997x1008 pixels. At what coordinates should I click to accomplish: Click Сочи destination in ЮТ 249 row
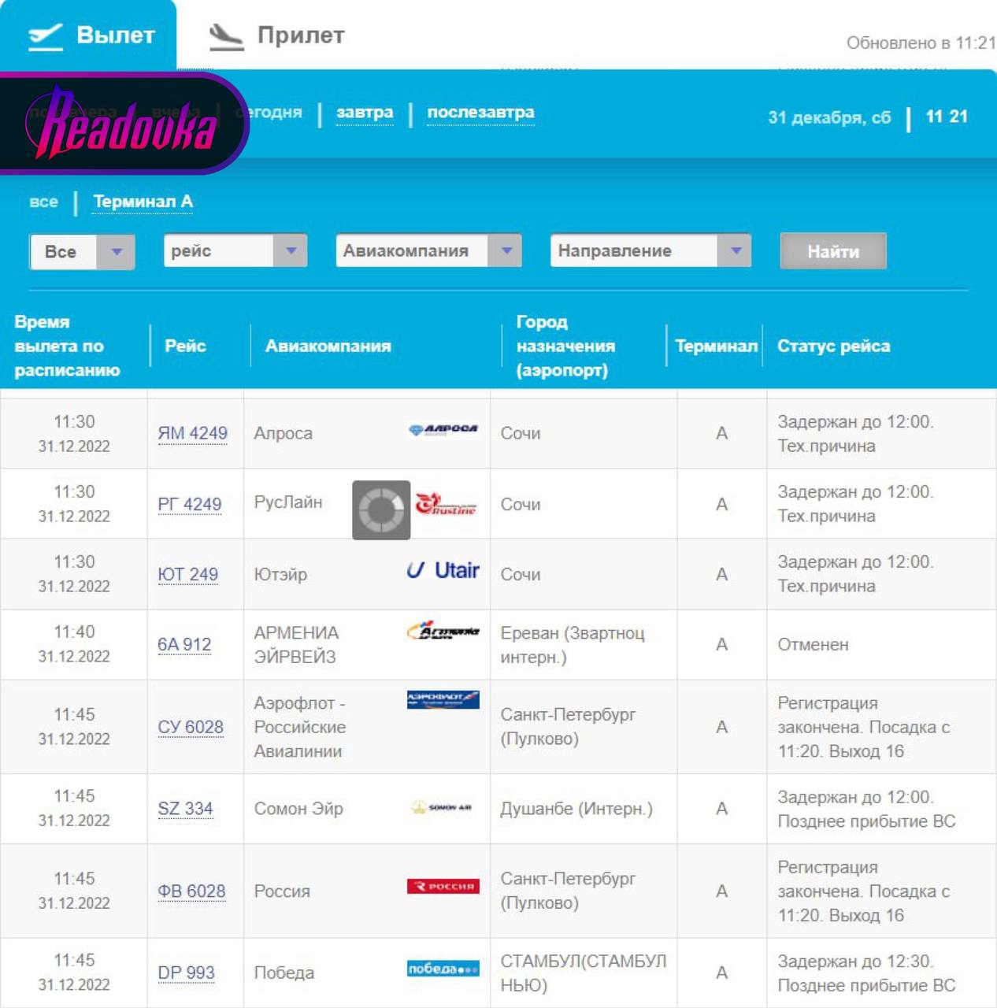521,575
